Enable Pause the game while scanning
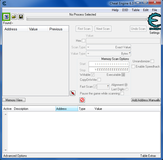163x160 pixels. (x=122, y=93)
